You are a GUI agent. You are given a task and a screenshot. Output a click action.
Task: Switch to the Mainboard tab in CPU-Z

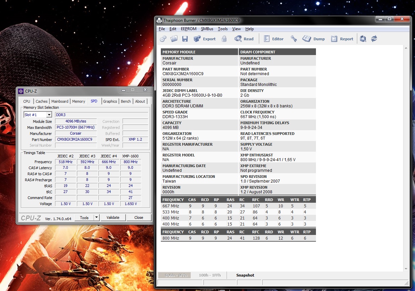pyautogui.click(x=60, y=101)
